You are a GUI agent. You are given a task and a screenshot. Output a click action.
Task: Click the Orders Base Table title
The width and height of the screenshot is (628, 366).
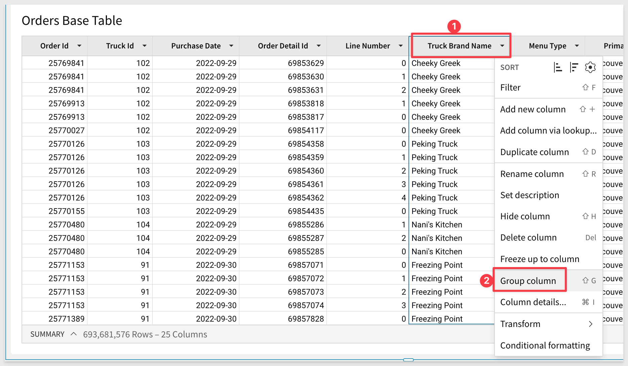72,21
